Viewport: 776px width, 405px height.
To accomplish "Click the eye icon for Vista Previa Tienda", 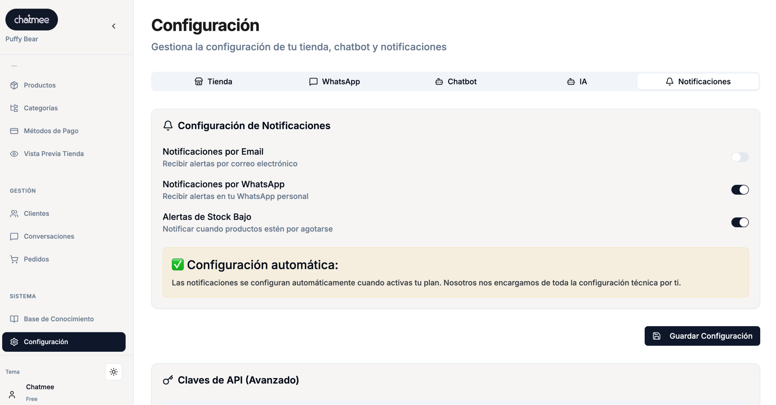I will pyautogui.click(x=14, y=154).
